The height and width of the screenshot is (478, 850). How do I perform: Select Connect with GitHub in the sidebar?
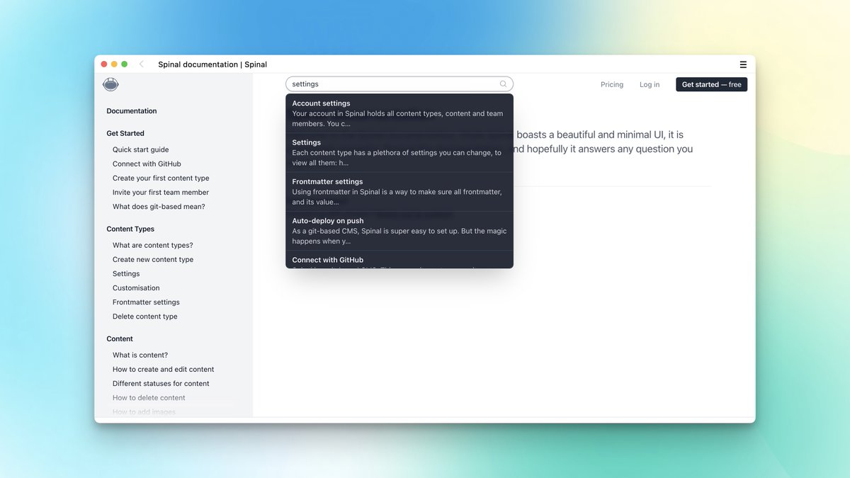click(x=147, y=164)
